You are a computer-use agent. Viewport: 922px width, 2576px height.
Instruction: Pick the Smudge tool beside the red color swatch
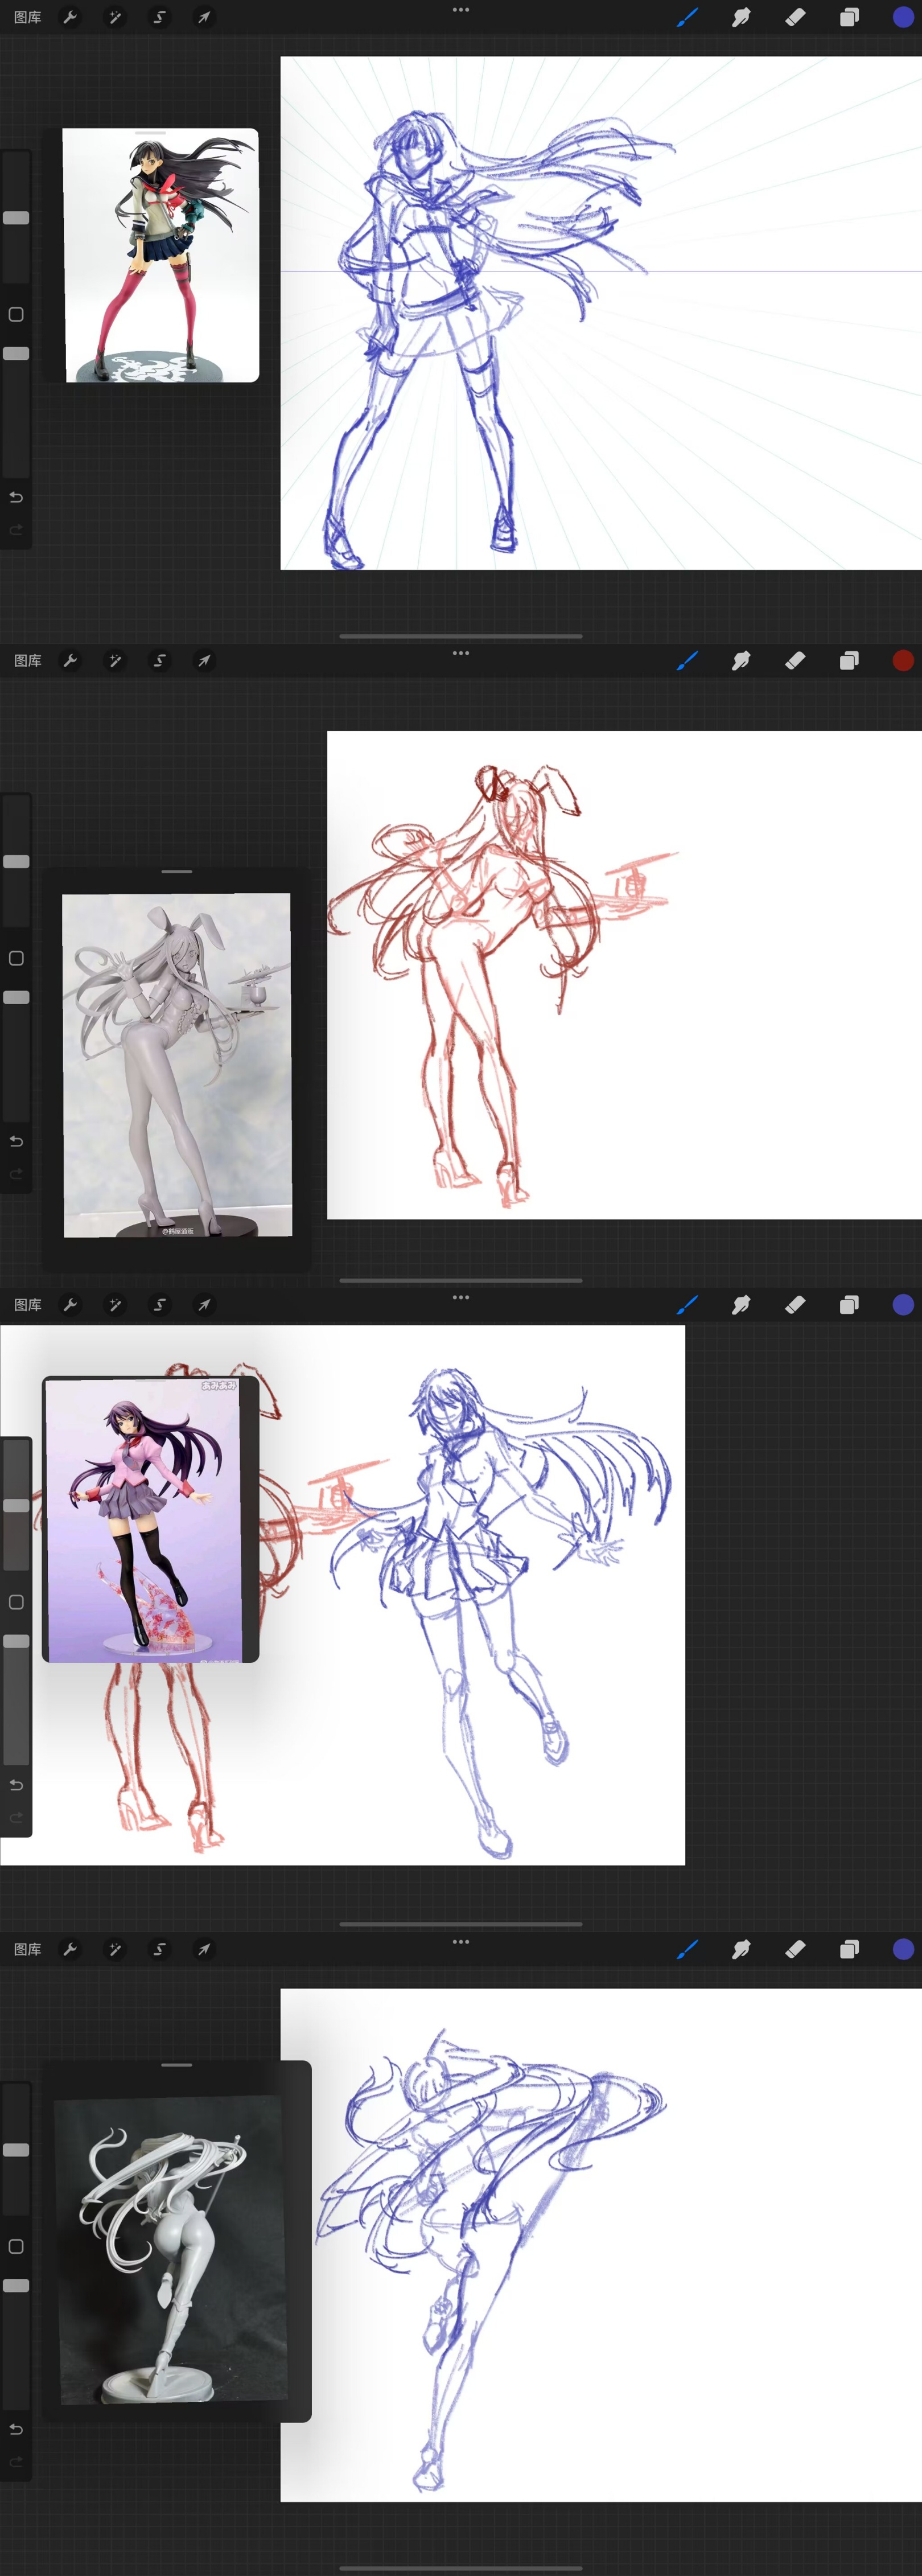741,661
